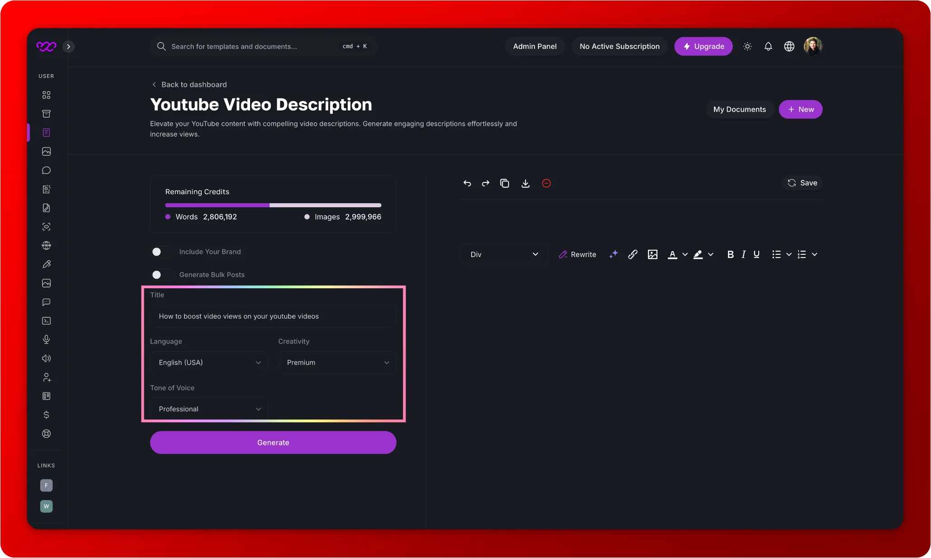
Task: Open the chat bubble icon in sidebar
Action: (46, 170)
